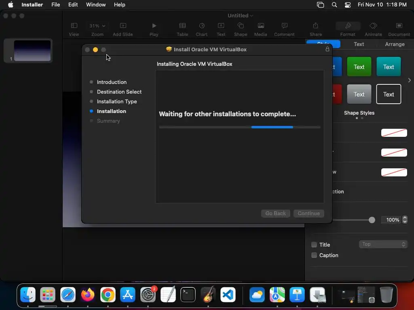The width and height of the screenshot is (414, 310).
Task: Open Spotlight search in menu bar
Action: coord(334,5)
